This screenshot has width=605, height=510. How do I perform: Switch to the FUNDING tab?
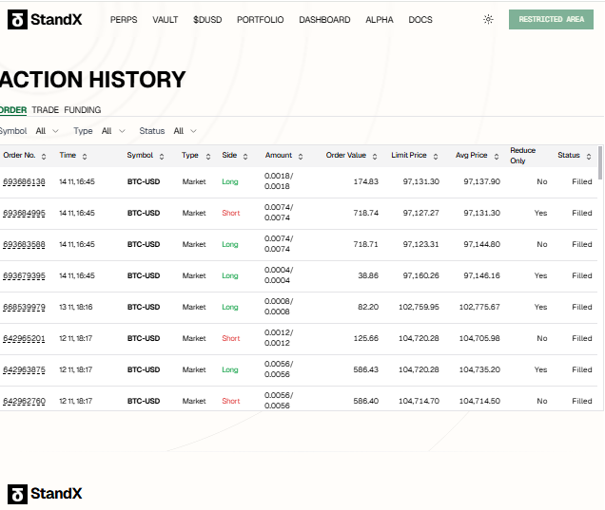click(83, 110)
